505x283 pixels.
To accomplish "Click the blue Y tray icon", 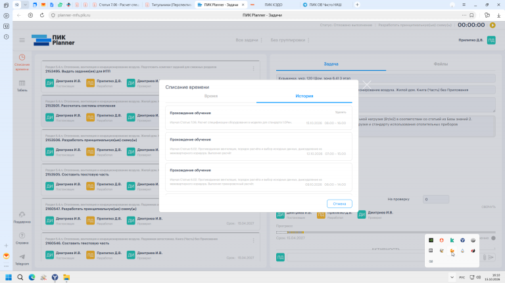I will (x=462, y=240).
